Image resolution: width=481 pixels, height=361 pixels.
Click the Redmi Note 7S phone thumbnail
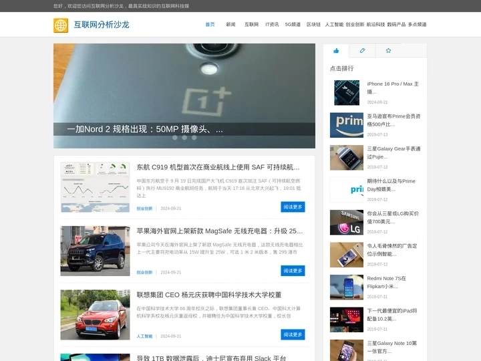(347, 287)
